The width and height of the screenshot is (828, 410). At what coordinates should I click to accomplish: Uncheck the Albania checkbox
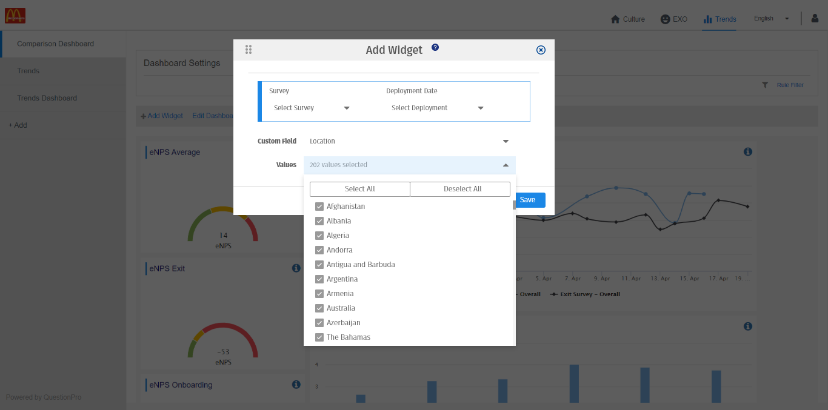[319, 221]
